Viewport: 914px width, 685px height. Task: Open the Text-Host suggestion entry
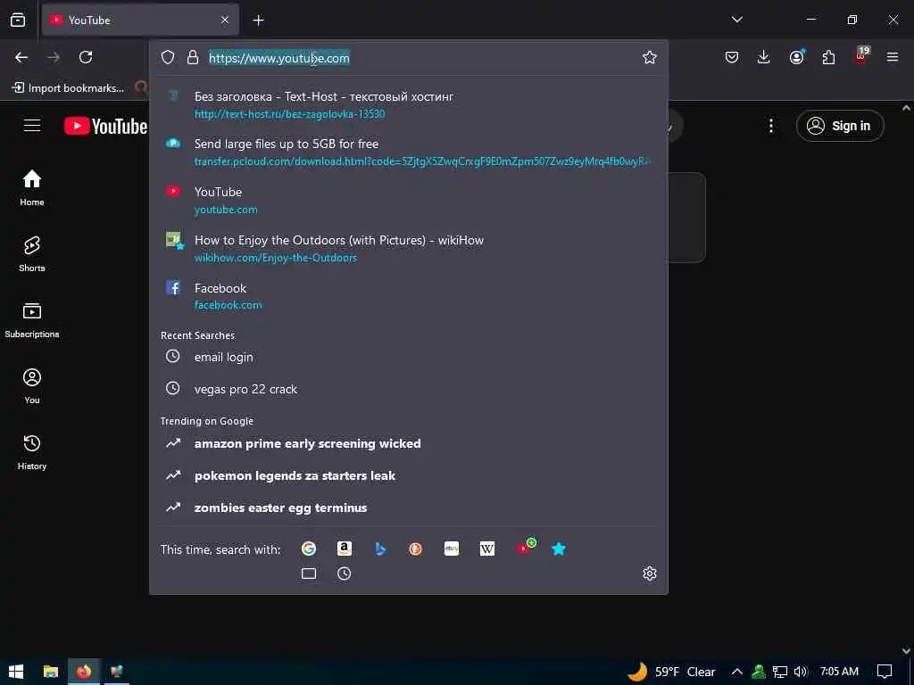click(x=408, y=105)
